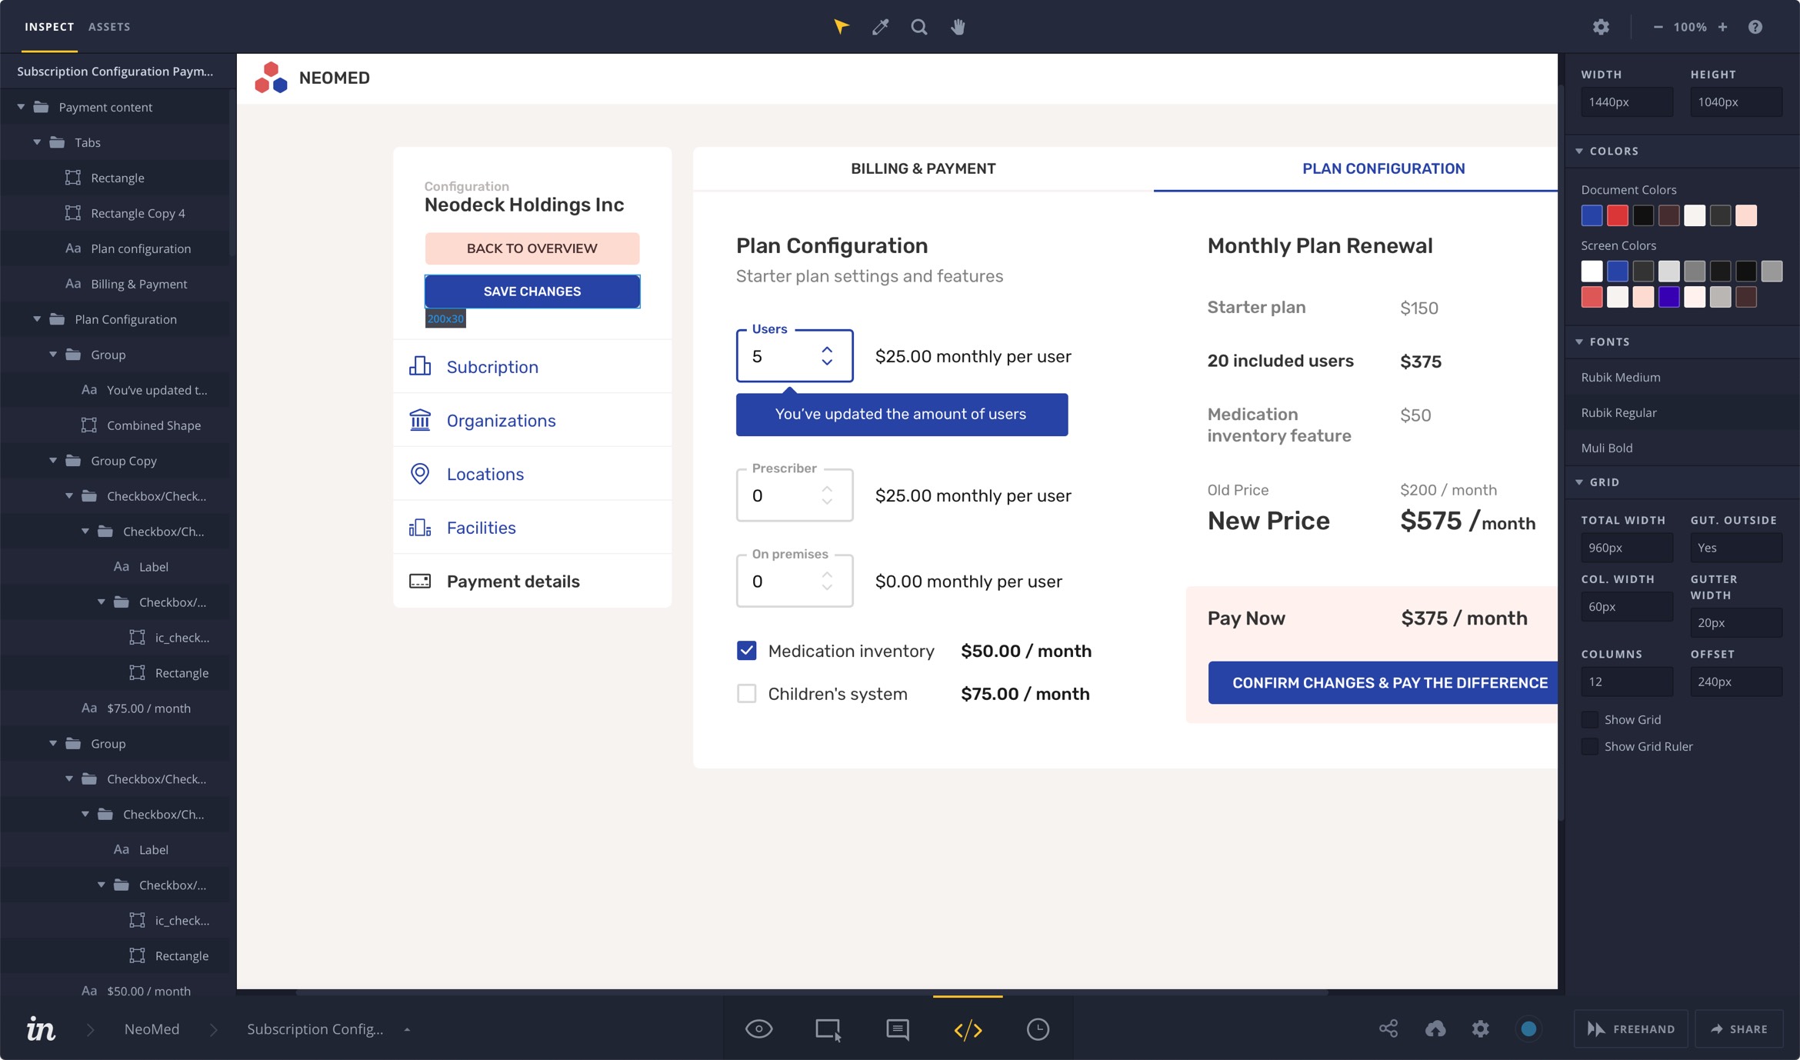Collapse the Payment content folder

pos(22,107)
